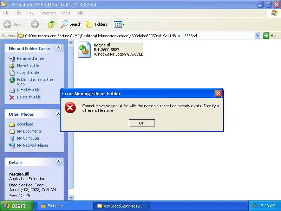Screen dimensions: 281x211
Task: Click the red error icon in dialog
Action: pyautogui.click(x=70, y=108)
